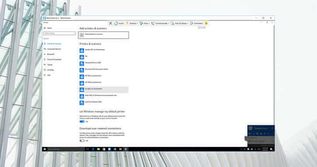This screenshot has height=167, width=317.
Task: Select the Fax device
Action: [104, 57]
